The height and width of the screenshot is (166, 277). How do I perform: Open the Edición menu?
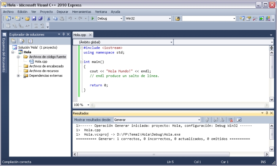[x=22, y=12]
